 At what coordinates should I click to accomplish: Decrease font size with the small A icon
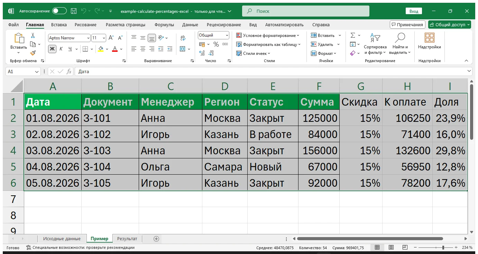click(120, 38)
